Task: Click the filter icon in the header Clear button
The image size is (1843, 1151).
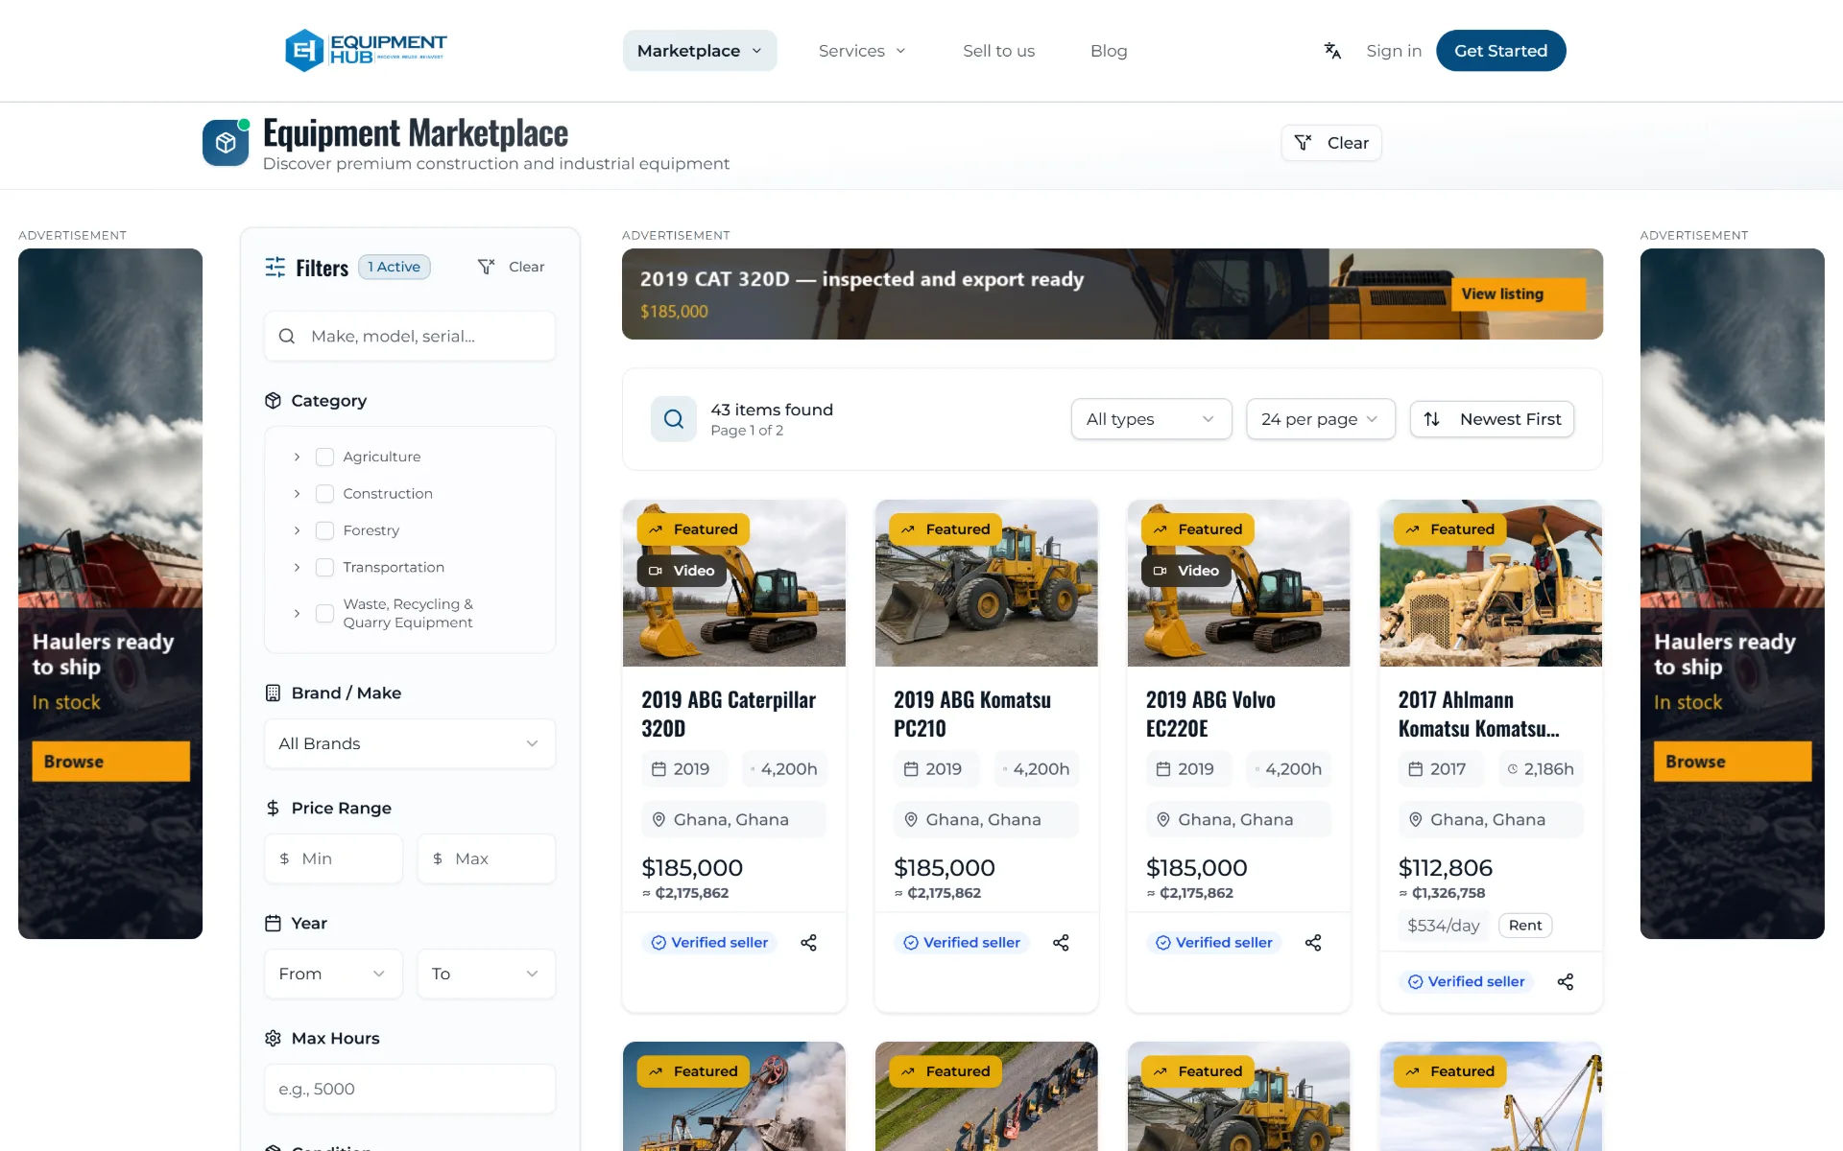Action: click(1303, 143)
